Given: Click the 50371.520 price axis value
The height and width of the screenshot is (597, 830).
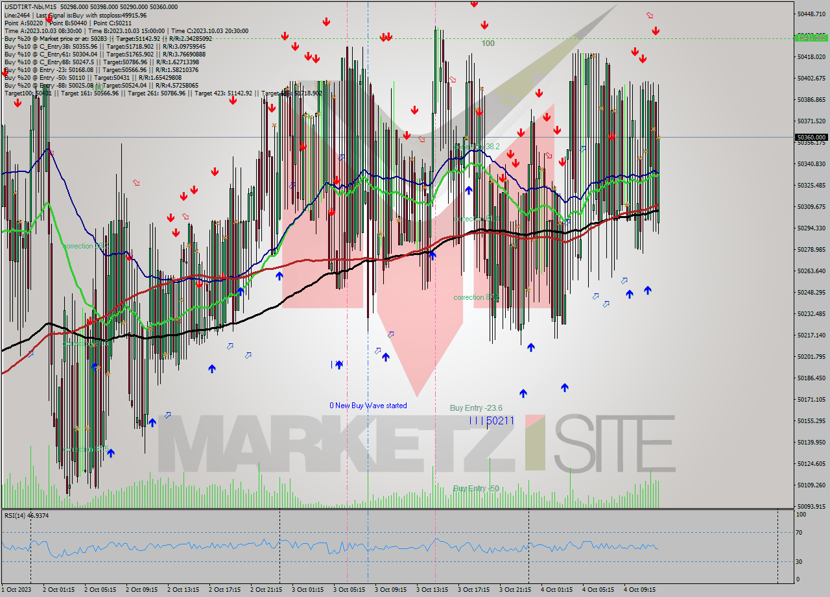Looking at the screenshot, I should click(812, 121).
